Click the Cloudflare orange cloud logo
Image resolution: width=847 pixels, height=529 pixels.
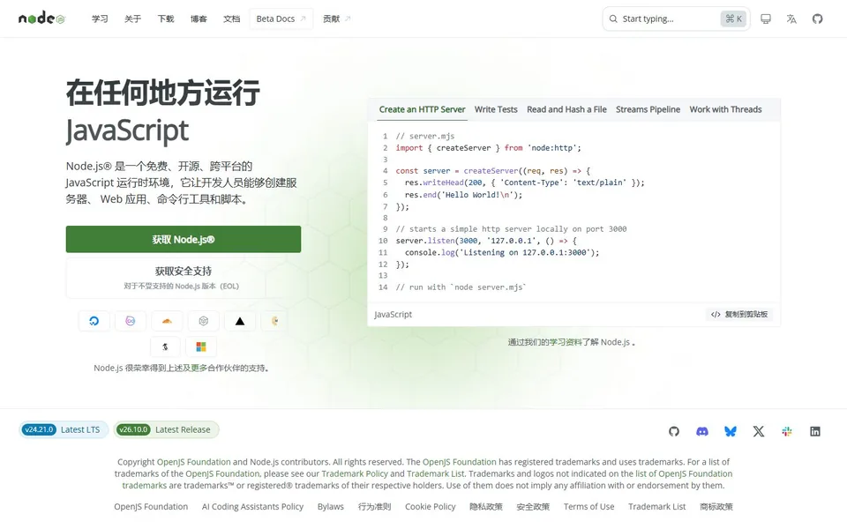click(167, 321)
